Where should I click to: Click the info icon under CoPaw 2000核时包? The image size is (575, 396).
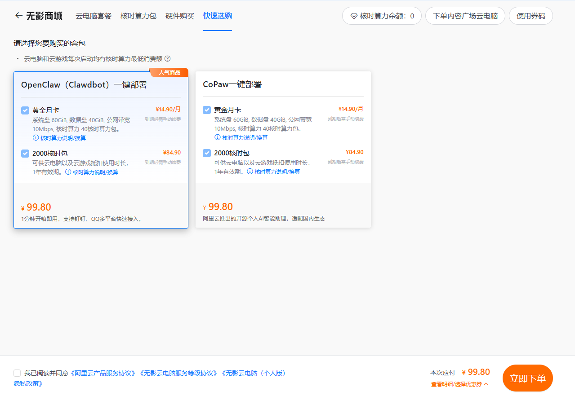click(250, 172)
